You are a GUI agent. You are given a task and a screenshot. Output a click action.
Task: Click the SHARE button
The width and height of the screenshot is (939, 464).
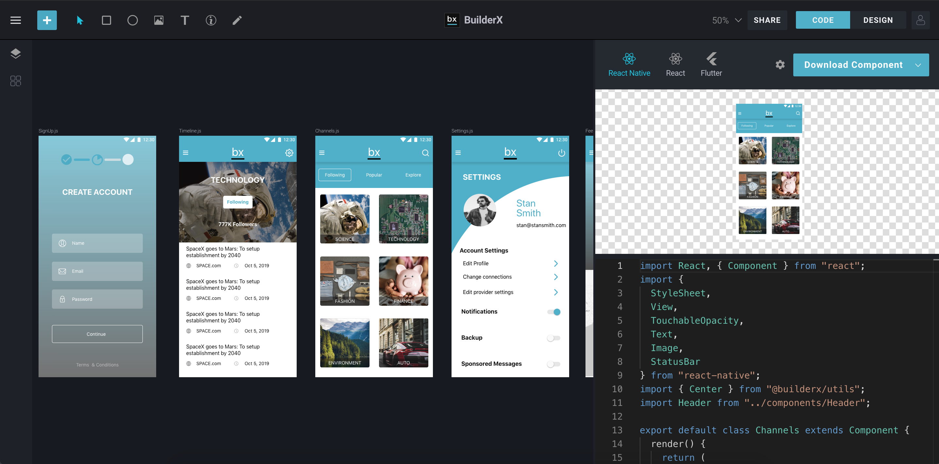(x=767, y=20)
